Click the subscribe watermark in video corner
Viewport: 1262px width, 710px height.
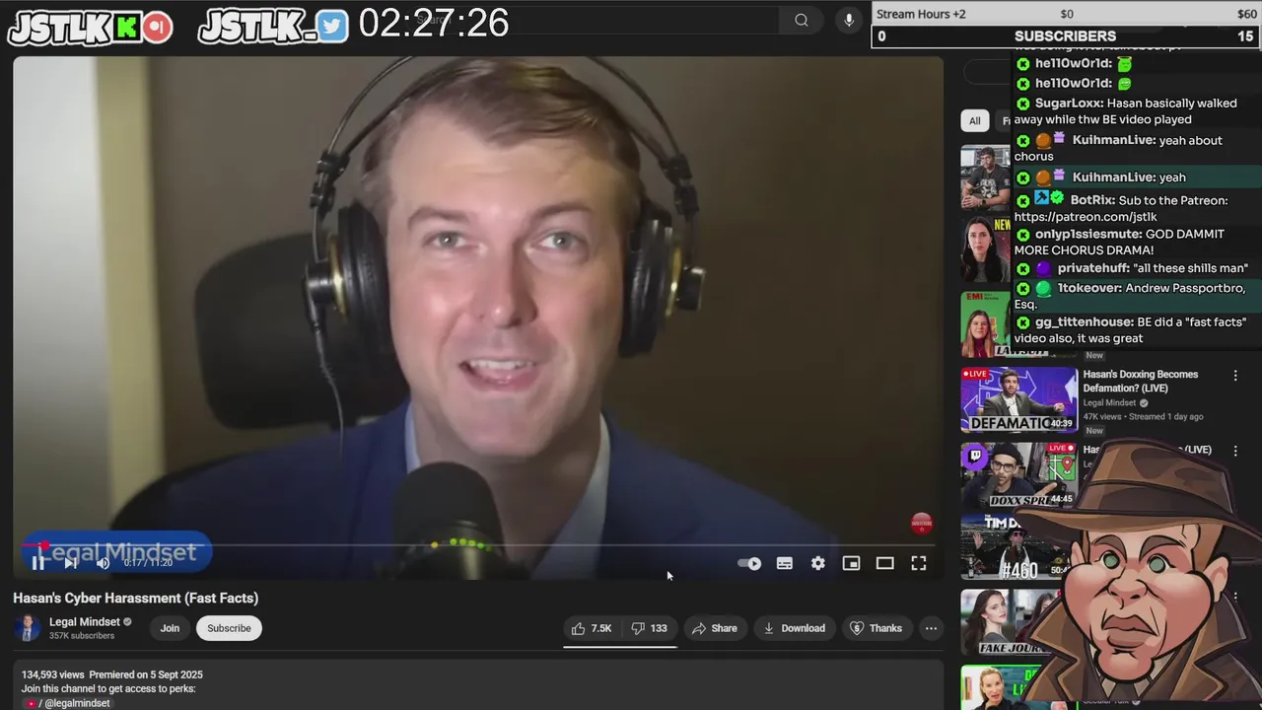921,523
